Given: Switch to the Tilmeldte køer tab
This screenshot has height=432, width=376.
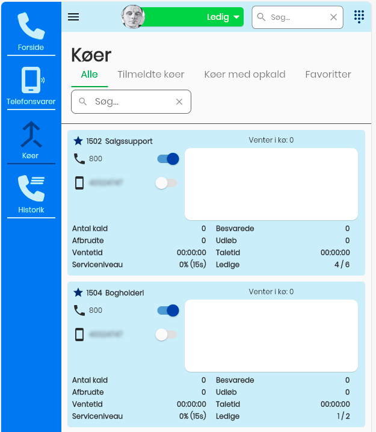Looking at the screenshot, I should (151, 75).
